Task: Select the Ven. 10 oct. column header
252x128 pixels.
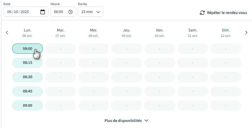Action: coord(160,33)
